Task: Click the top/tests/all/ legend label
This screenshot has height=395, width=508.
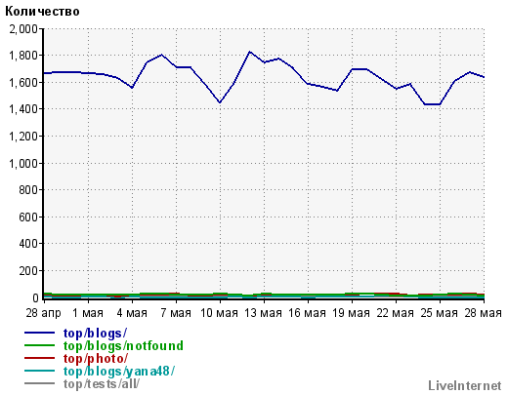Action: click(102, 384)
